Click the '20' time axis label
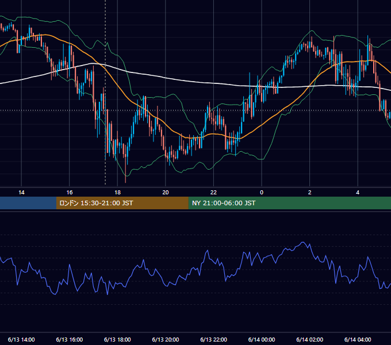 click(x=166, y=193)
